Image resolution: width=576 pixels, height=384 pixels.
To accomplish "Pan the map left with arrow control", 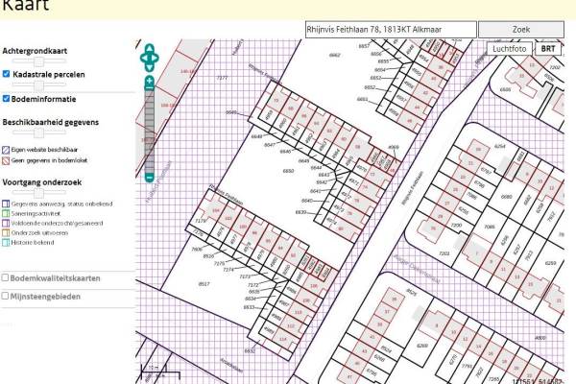I will pos(140,59).
